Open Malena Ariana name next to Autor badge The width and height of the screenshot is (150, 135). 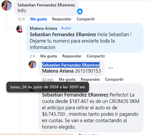(43, 28)
